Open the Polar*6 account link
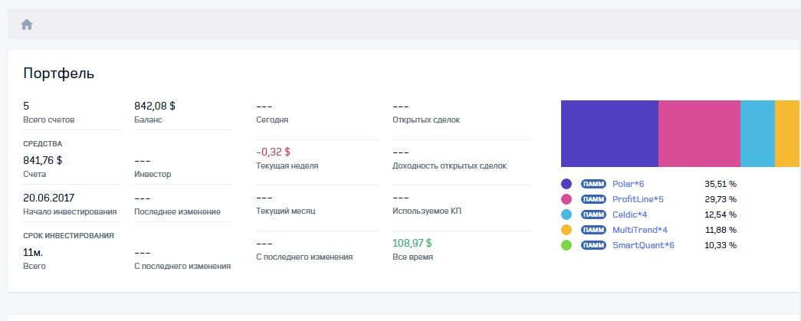The width and height of the screenshot is (801, 321). coord(628,184)
